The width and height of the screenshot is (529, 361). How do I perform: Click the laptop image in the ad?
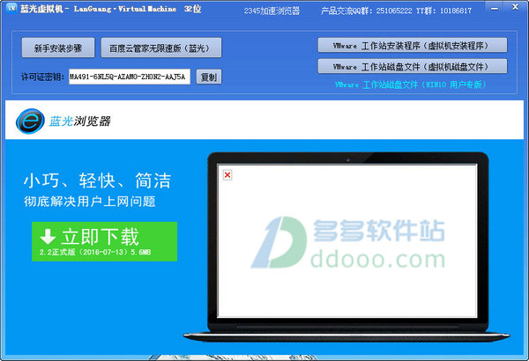346,246
